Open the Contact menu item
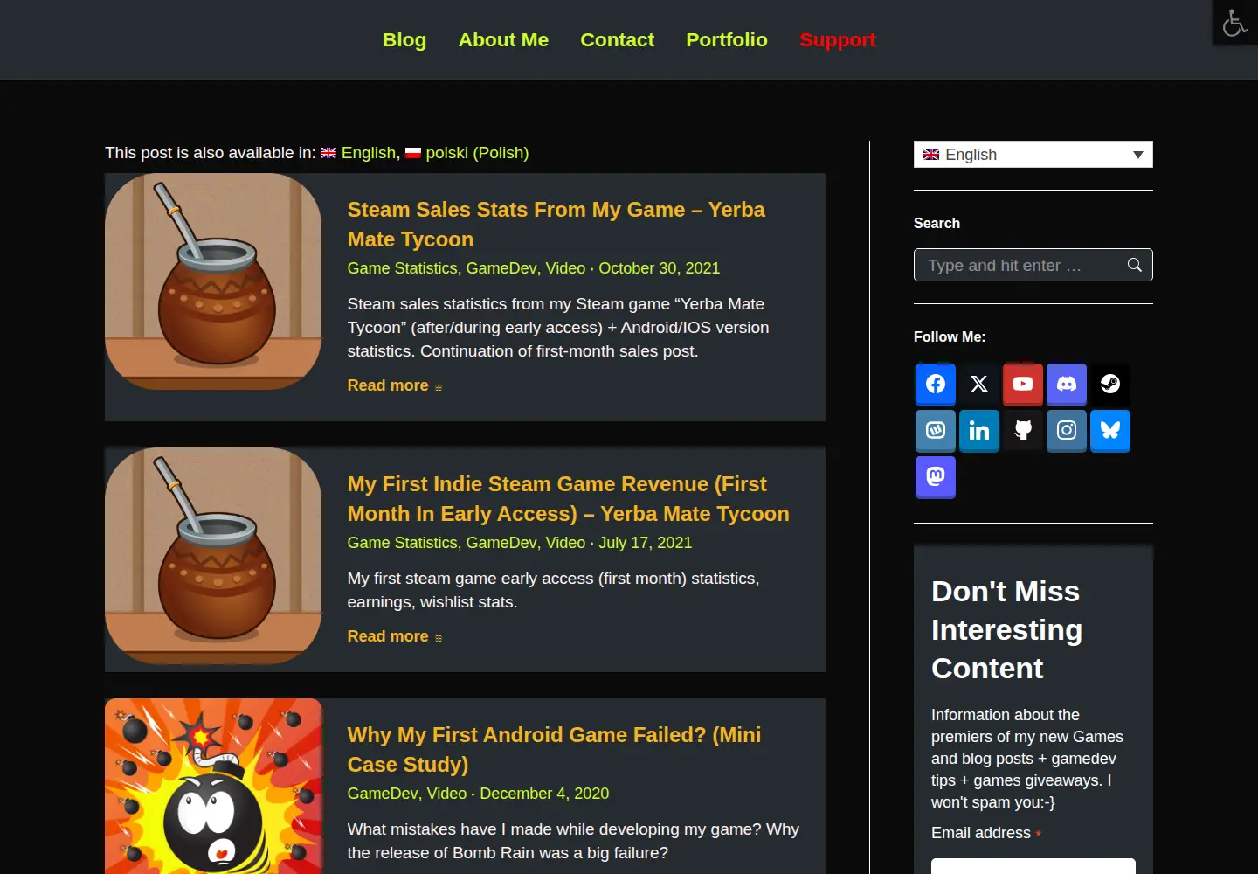Viewport: 1258px width, 874px height. [617, 40]
